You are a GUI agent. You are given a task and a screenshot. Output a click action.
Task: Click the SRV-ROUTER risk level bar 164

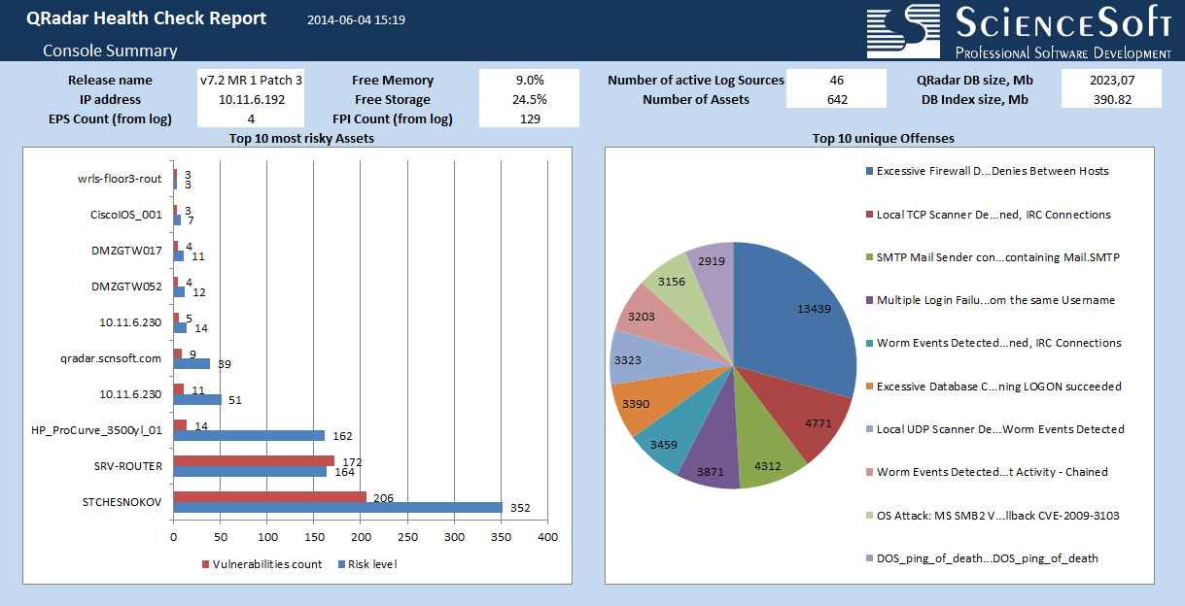coord(250,471)
